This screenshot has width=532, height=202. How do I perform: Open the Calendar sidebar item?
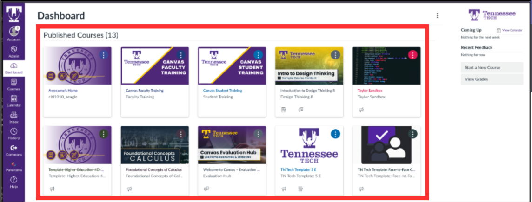pyautogui.click(x=13, y=101)
